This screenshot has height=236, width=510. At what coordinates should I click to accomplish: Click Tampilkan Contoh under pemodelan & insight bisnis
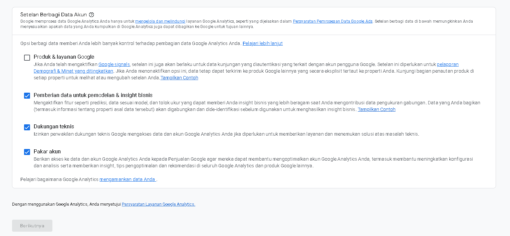(376, 109)
